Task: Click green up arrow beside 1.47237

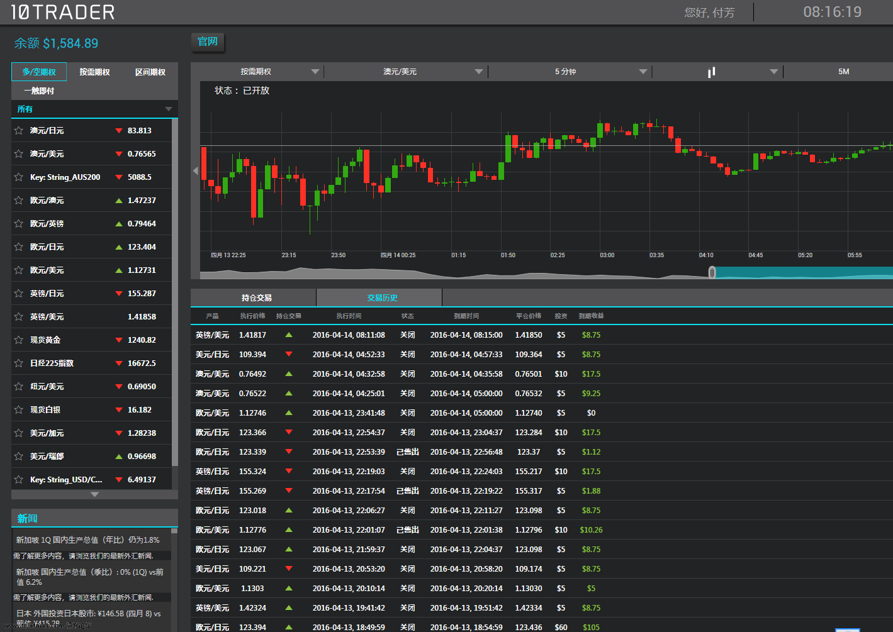Action: coord(119,201)
